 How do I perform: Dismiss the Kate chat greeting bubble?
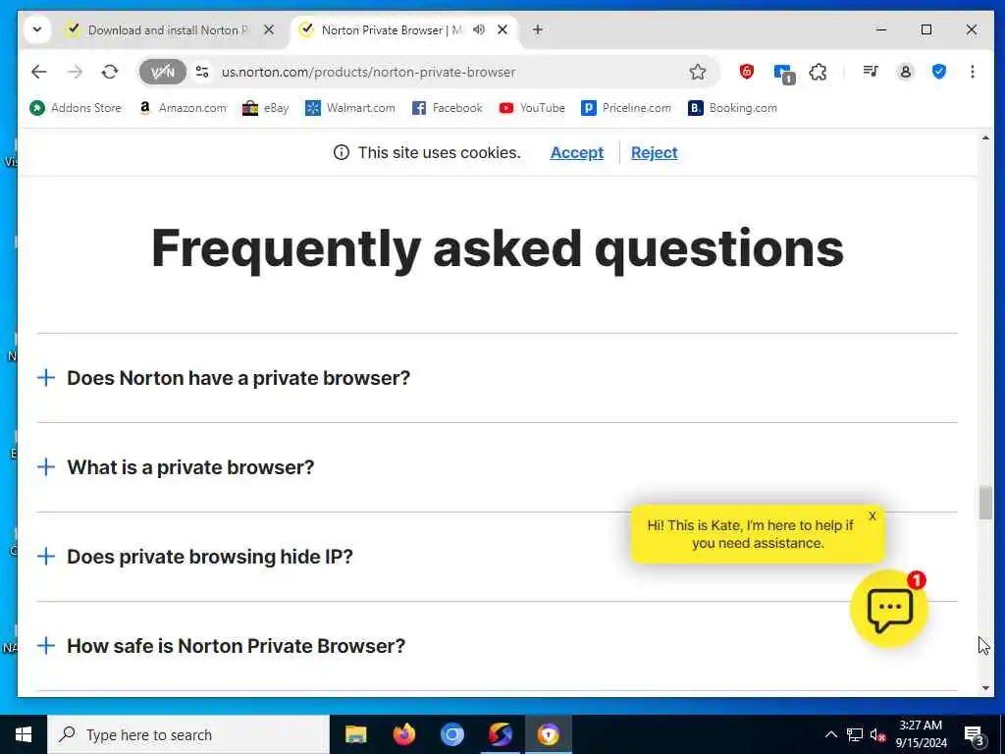[872, 516]
